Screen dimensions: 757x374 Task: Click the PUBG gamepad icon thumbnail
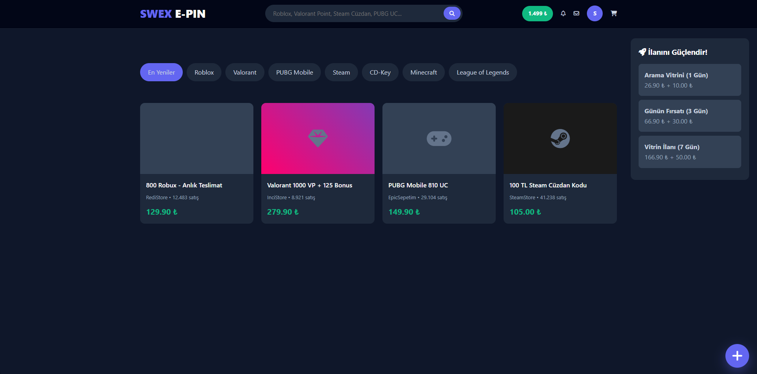tap(439, 138)
